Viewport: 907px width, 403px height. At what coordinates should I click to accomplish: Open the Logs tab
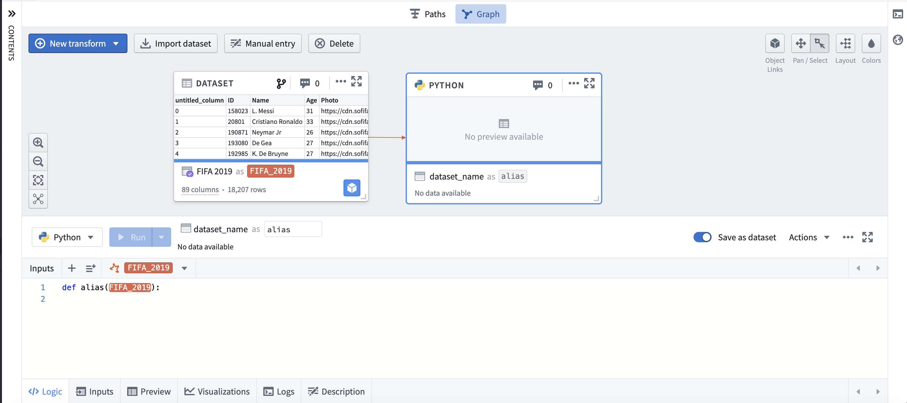pyautogui.click(x=279, y=391)
